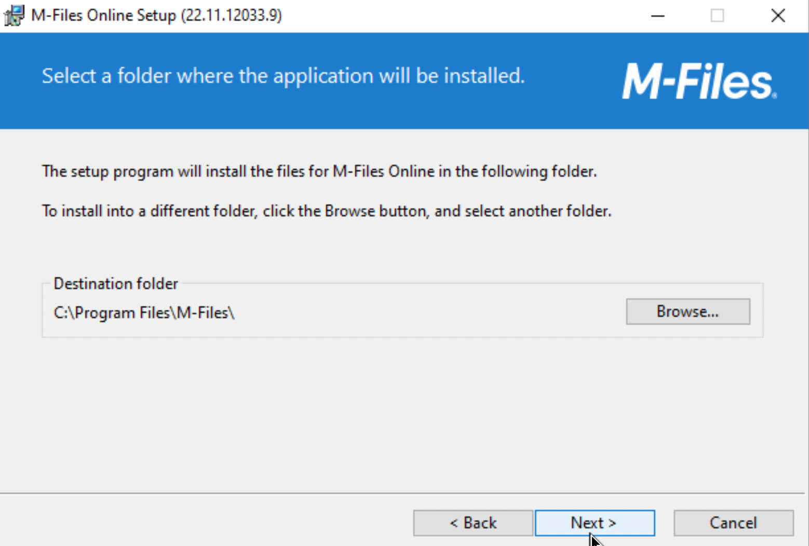Image resolution: width=809 pixels, height=546 pixels.
Task: Click the Next button to continue setup
Action: (595, 523)
